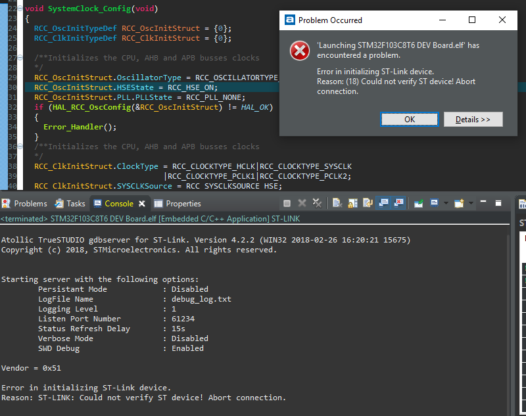526x416 pixels.
Task: Close the Console tab with its X
Action: (142, 204)
